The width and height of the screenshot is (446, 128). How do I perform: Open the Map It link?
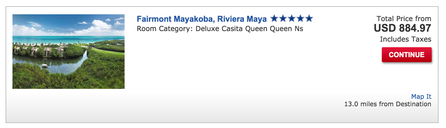click(421, 97)
